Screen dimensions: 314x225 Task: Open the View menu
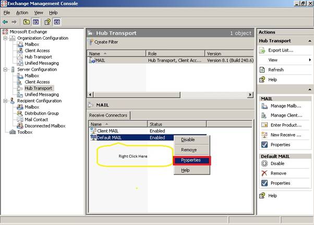39,12
